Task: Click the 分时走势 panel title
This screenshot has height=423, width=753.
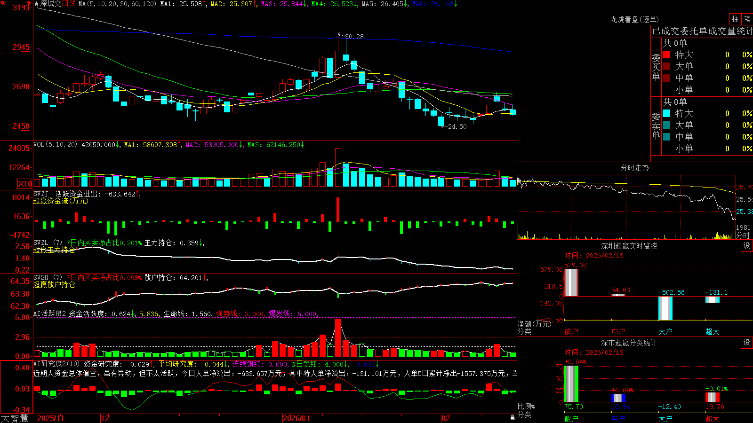Action: click(x=634, y=168)
